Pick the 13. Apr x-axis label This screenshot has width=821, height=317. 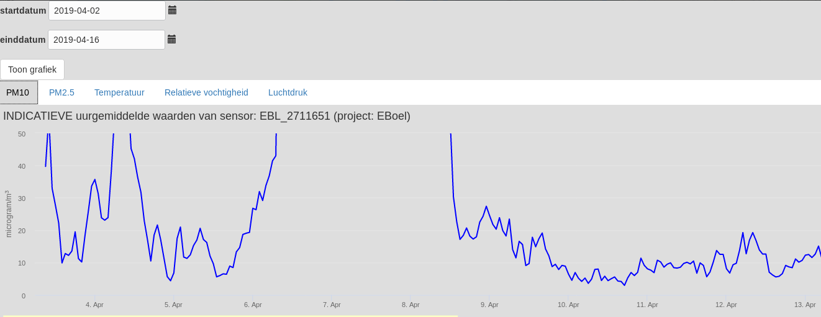[805, 305]
